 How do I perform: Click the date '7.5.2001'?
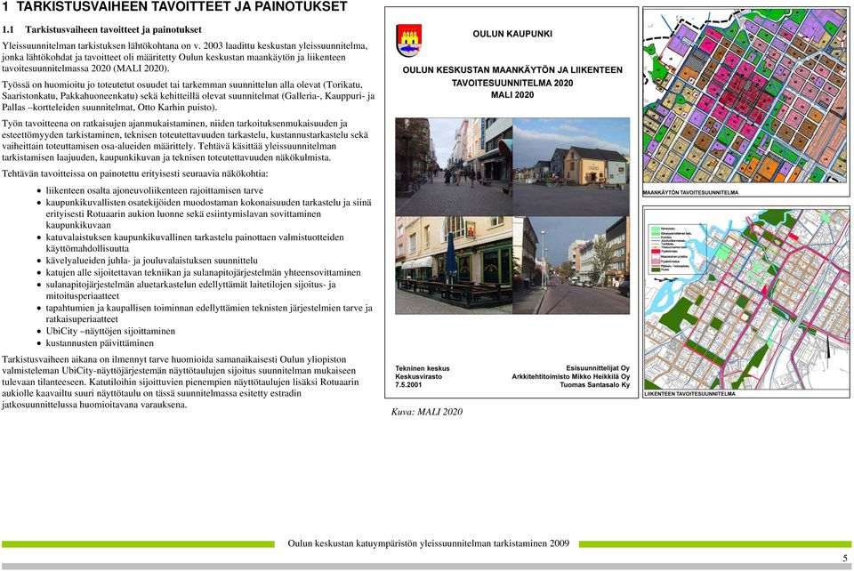click(x=408, y=385)
